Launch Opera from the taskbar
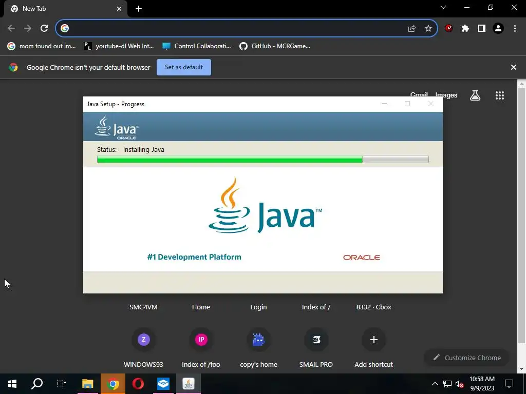The width and height of the screenshot is (526, 394). coord(138,384)
